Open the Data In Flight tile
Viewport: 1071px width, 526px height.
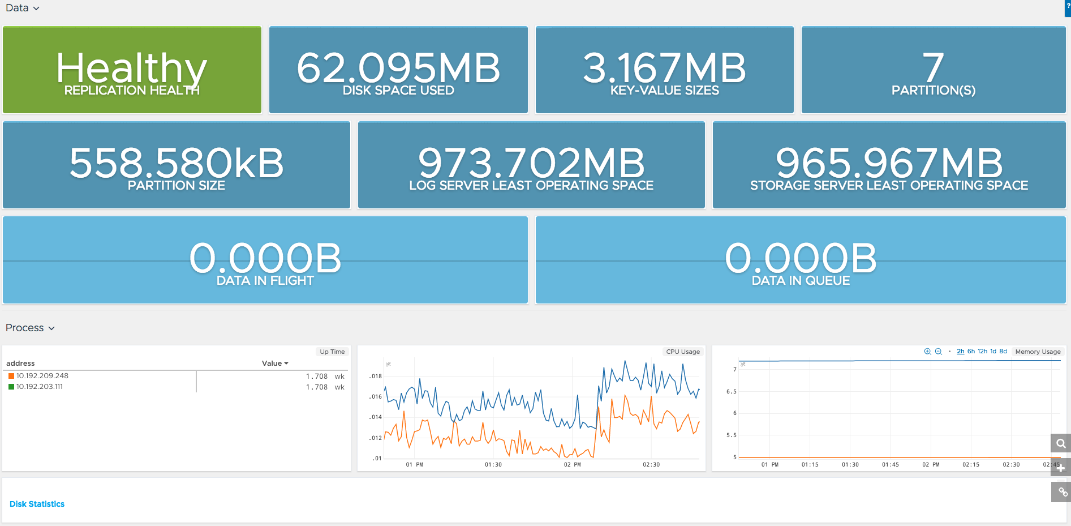(x=265, y=260)
